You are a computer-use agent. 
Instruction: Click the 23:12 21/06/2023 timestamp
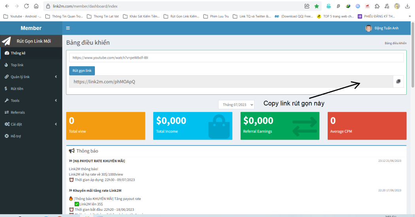[x=390, y=161]
